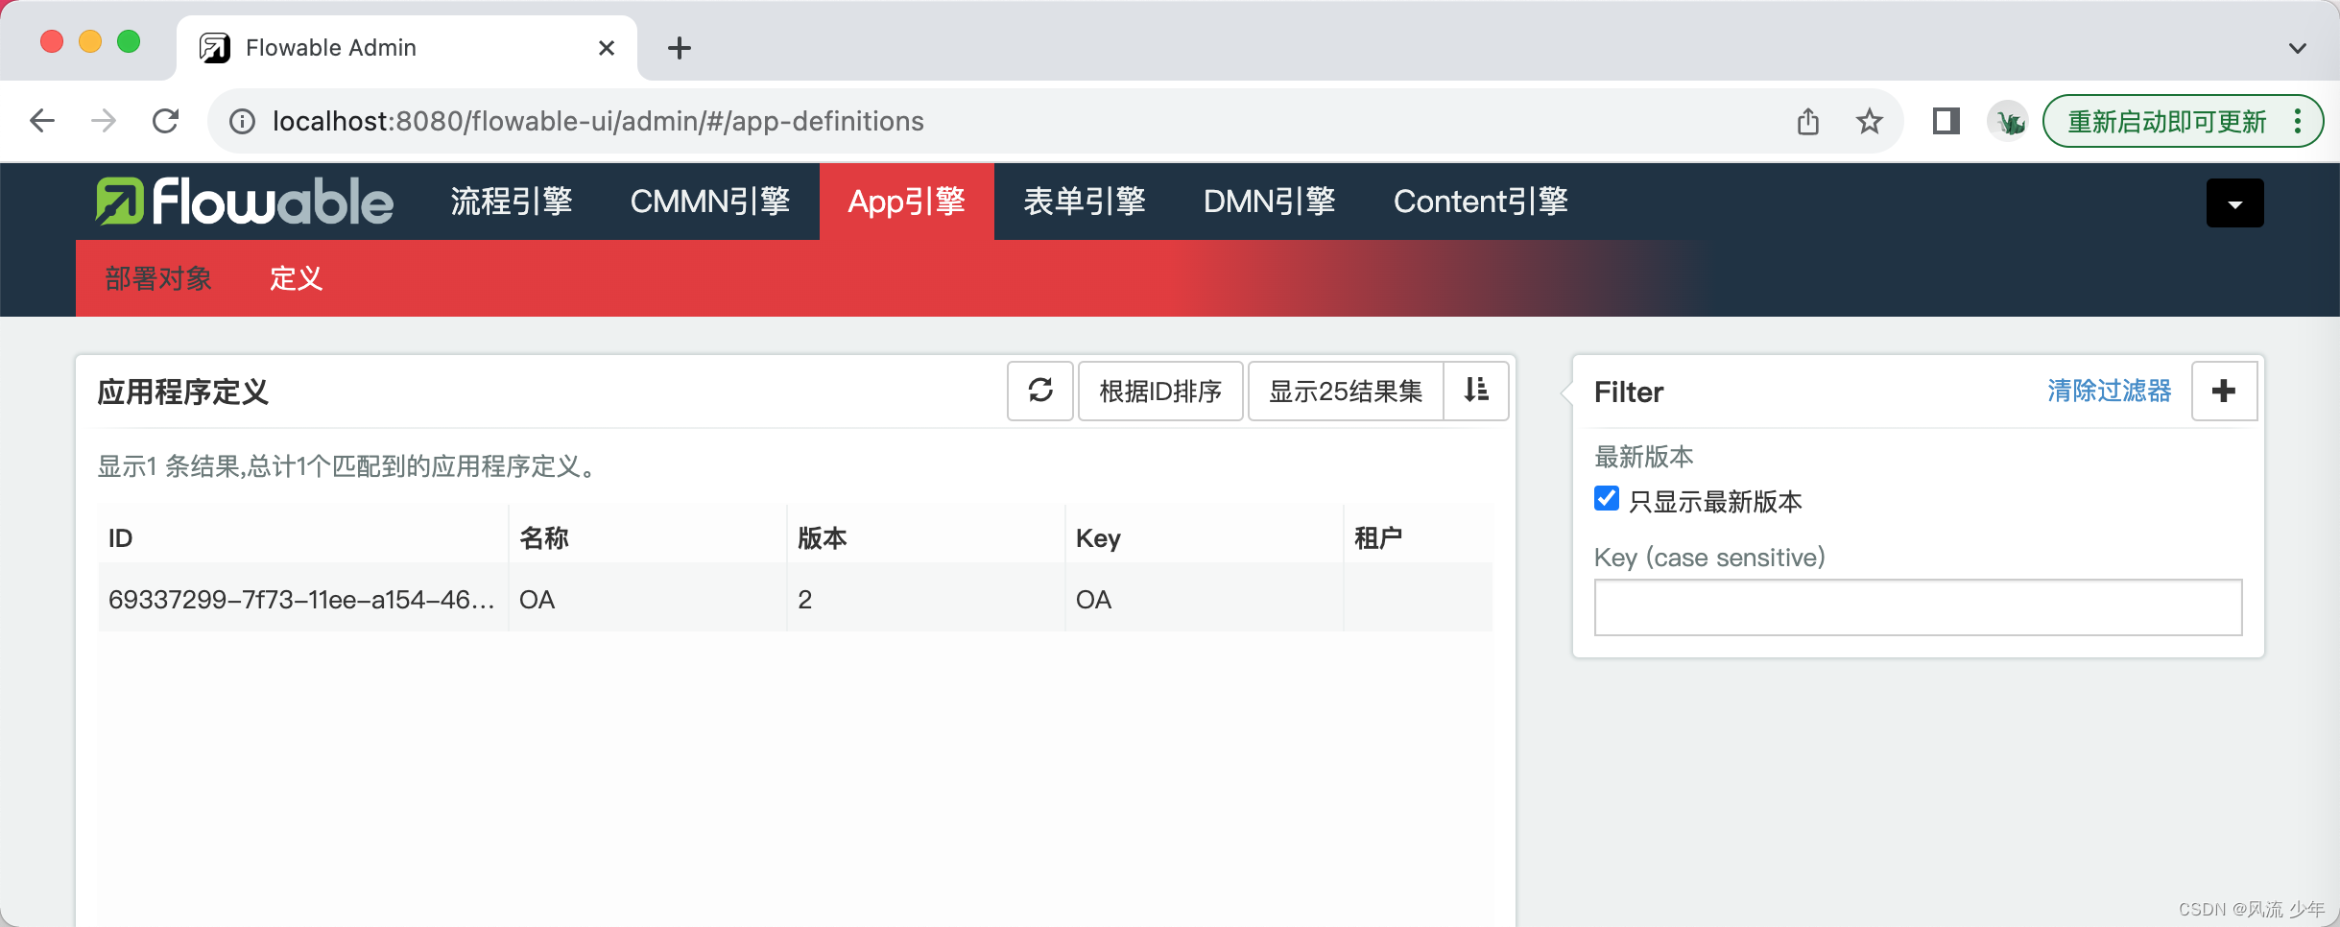Screen dimensions: 2340x927
Task: Bookmark this page with star
Action: [1869, 121]
